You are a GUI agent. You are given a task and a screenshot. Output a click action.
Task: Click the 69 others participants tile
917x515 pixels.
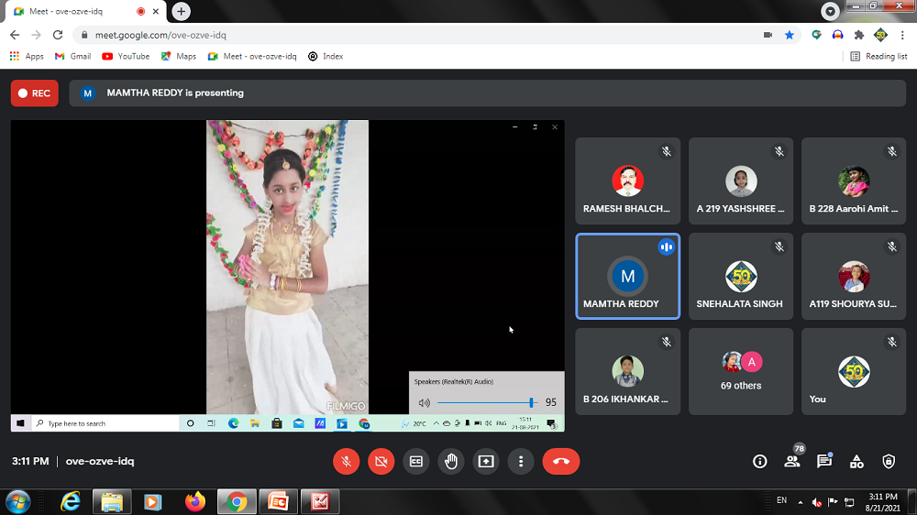(x=740, y=371)
